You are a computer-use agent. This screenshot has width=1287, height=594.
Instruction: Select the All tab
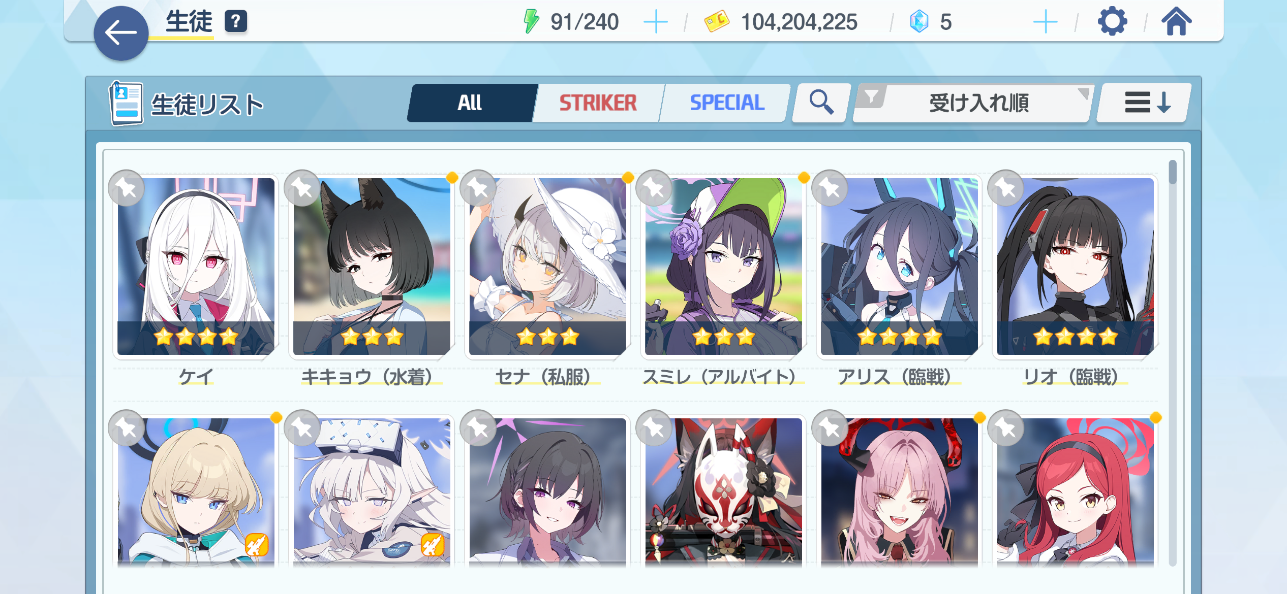pyautogui.click(x=470, y=103)
